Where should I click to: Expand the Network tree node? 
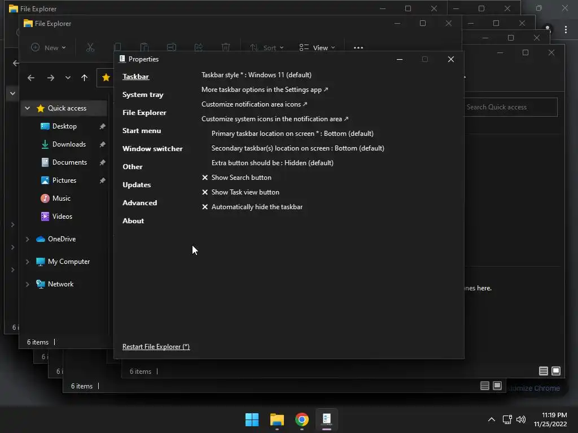tap(27, 284)
